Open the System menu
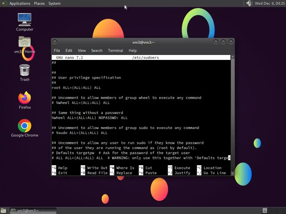 click(54, 3)
